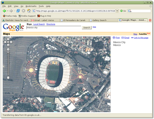Click the Mexico City result text

(x=119, y=42)
